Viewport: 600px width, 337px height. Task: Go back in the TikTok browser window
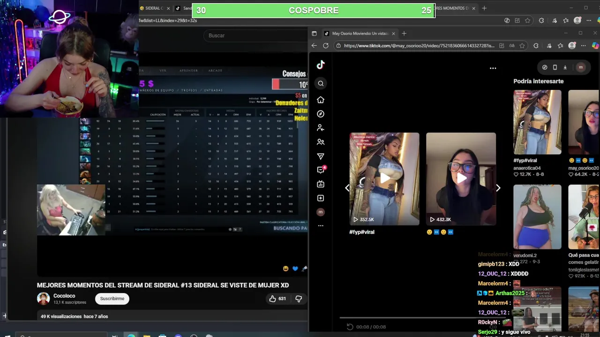pos(314,45)
